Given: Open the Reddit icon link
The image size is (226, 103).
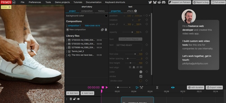Looking at the screenshot, I should 159,2.
